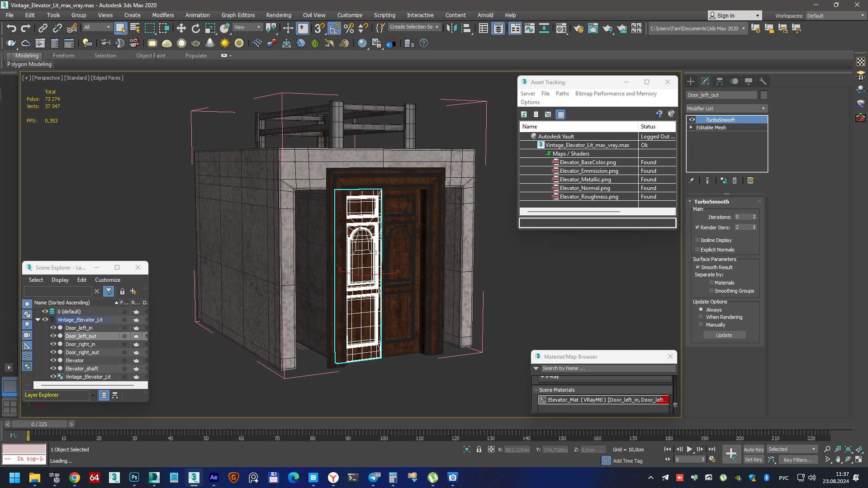Select the Manually update option
The image size is (868, 488).
click(701, 325)
